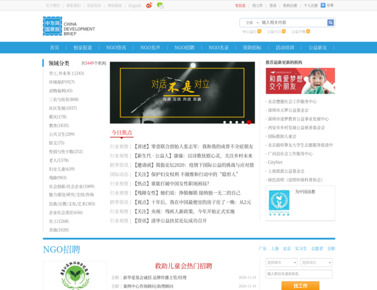Filter jobs by 上海
The image size is (377, 290).
275,249
